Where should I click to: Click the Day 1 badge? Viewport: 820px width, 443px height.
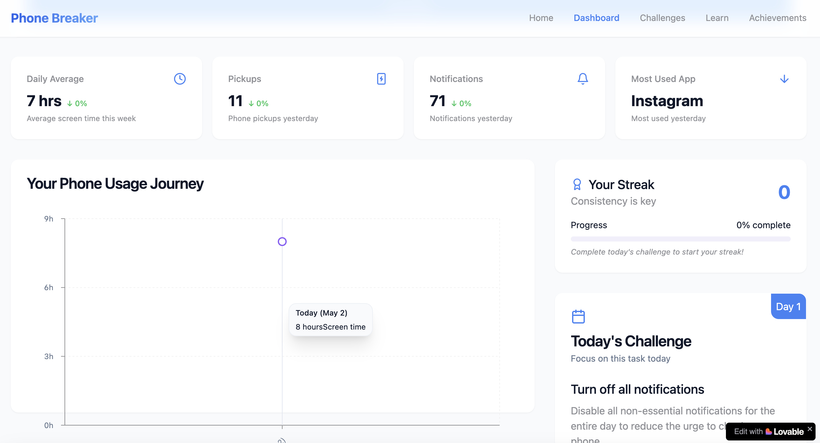[788, 306]
